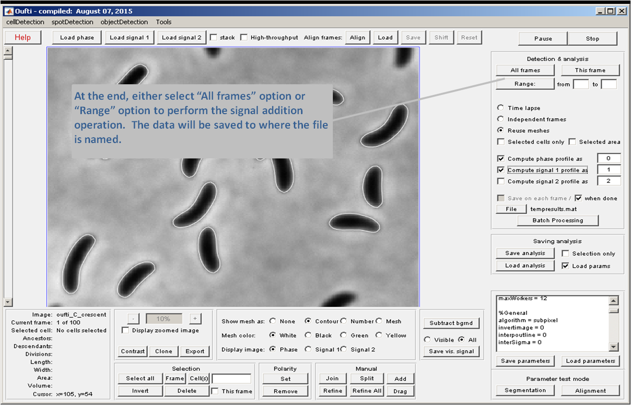Toggle Compute signal 1 profile checkbox
The height and width of the screenshot is (405, 631).
[x=501, y=170]
